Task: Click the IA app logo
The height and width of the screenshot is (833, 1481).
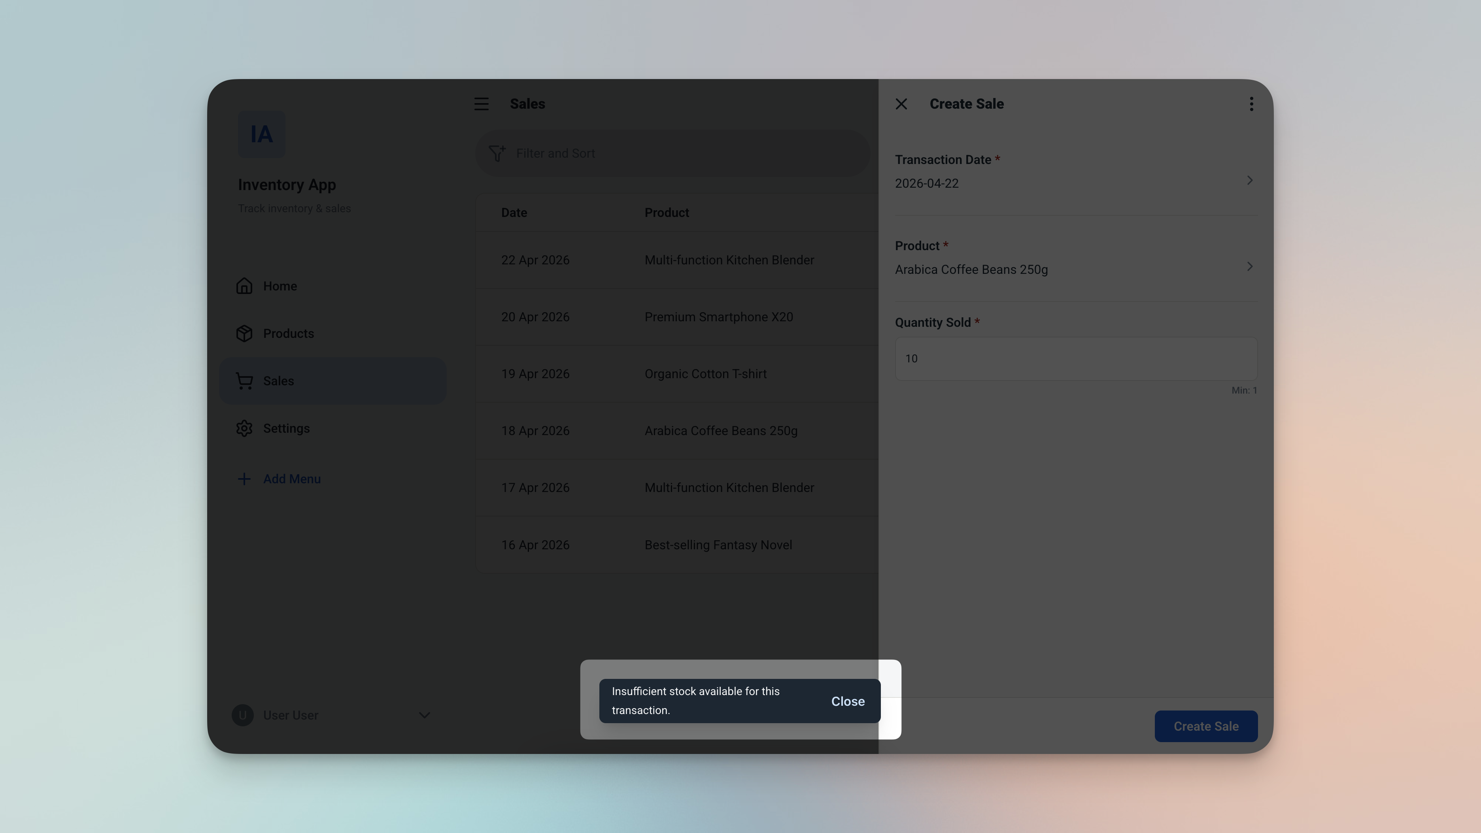Action: click(x=262, y=134)
